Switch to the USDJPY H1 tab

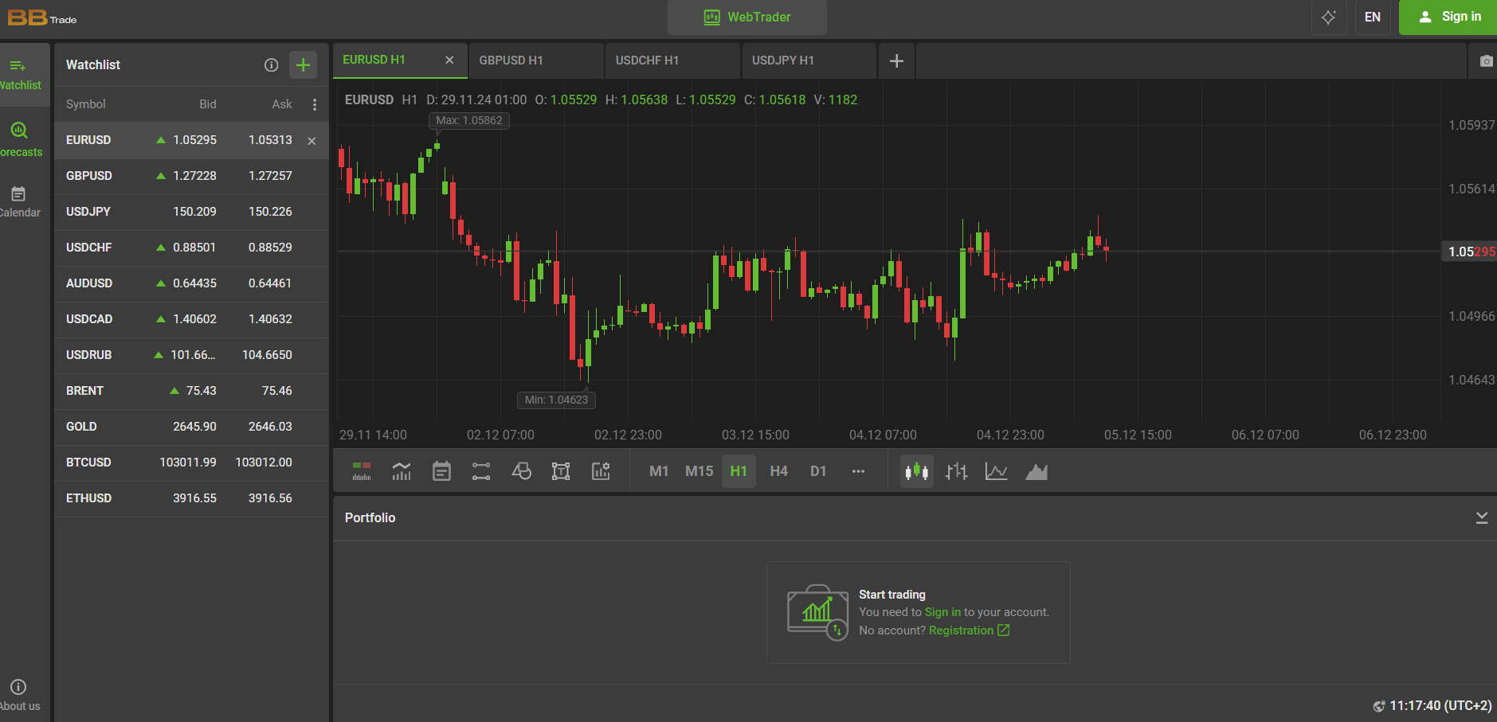(783, 60)
